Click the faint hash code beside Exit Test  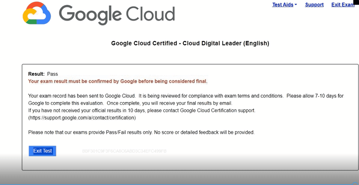(x=124, y=151)
